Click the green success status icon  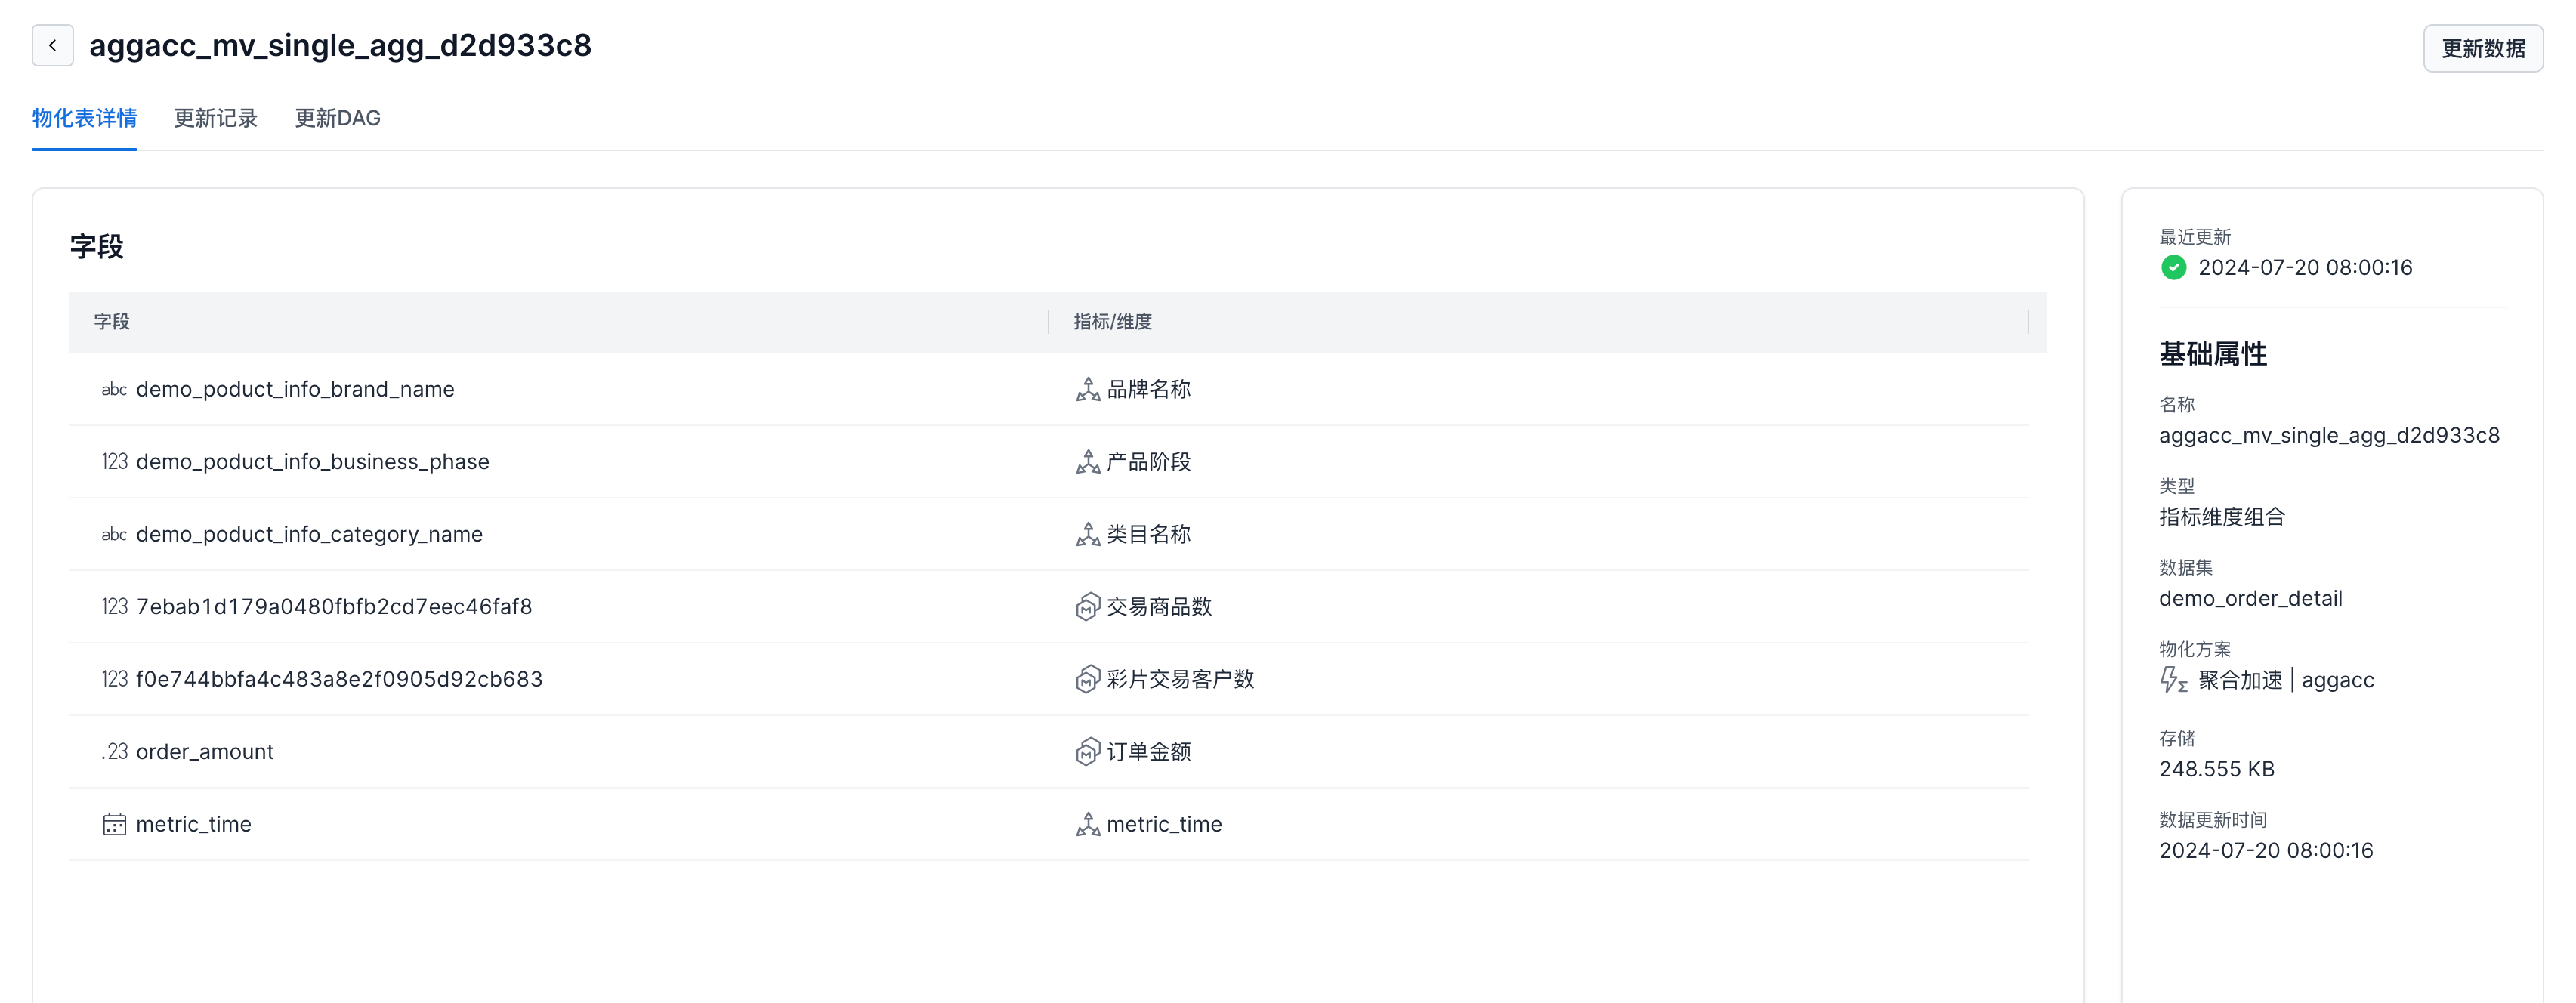click(2173, 267)
